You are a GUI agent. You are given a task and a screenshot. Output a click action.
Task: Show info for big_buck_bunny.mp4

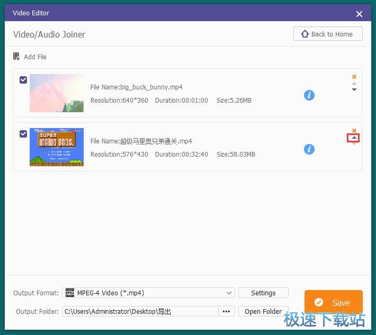click(309, 95)
